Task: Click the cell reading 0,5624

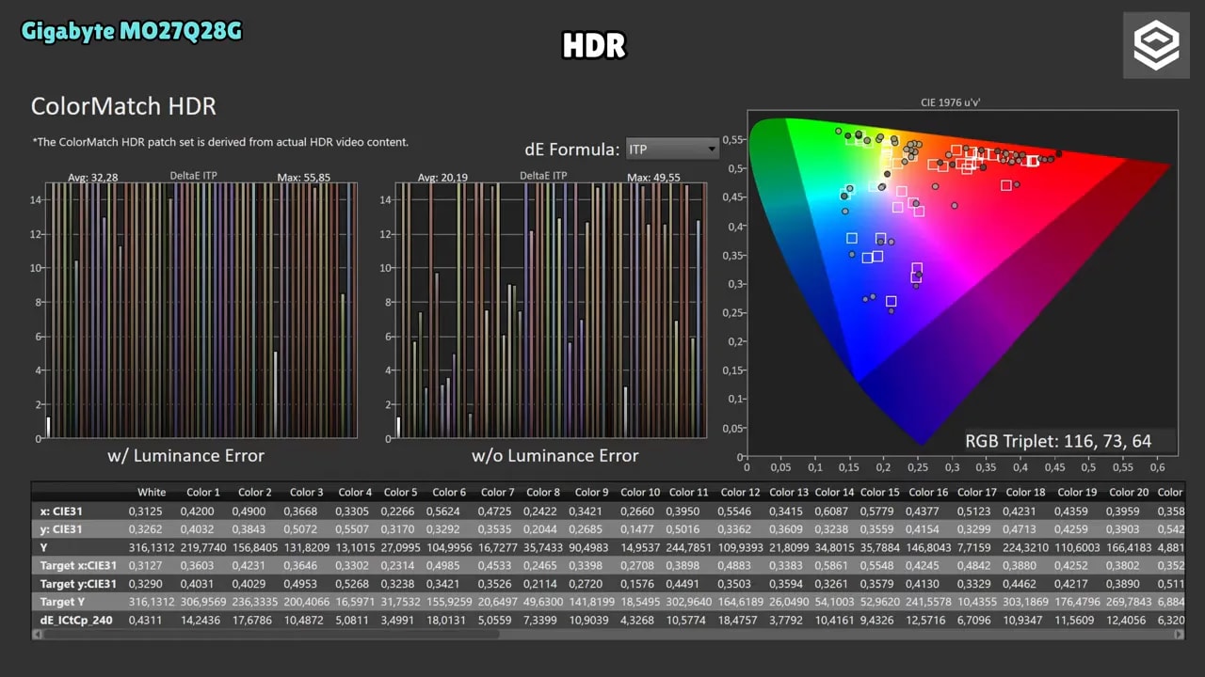Action: tap(449, 511)
